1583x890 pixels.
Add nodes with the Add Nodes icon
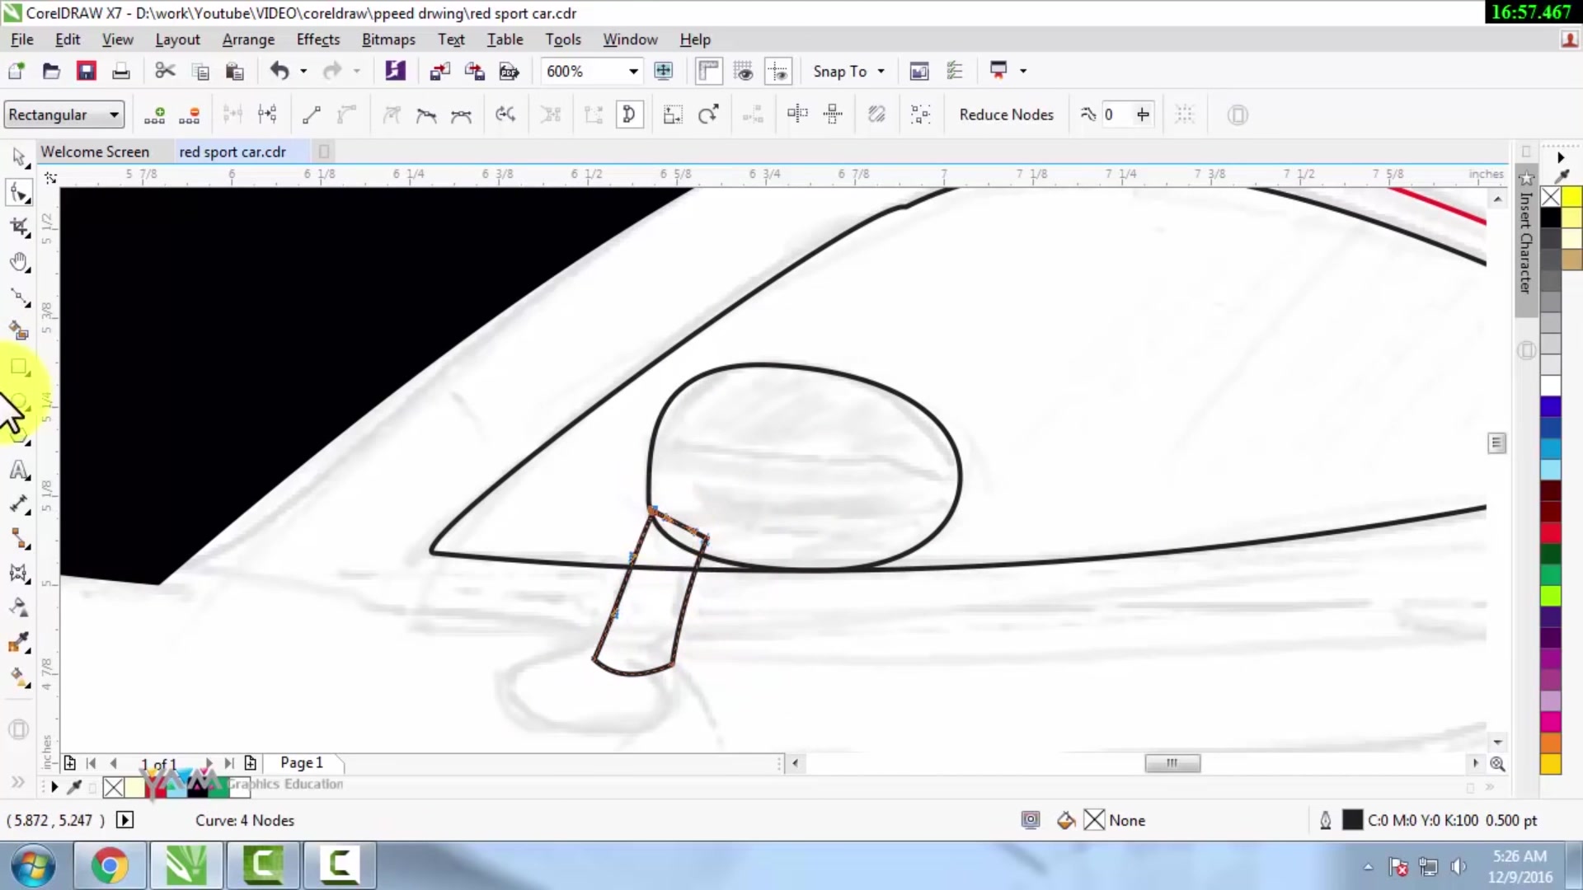tap(154, 114)
